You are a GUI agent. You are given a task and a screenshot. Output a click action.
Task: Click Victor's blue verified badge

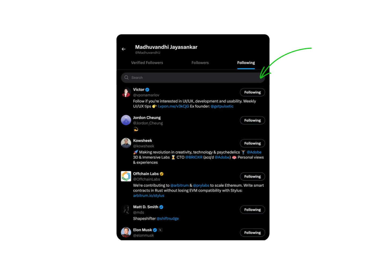coord(147,90)
